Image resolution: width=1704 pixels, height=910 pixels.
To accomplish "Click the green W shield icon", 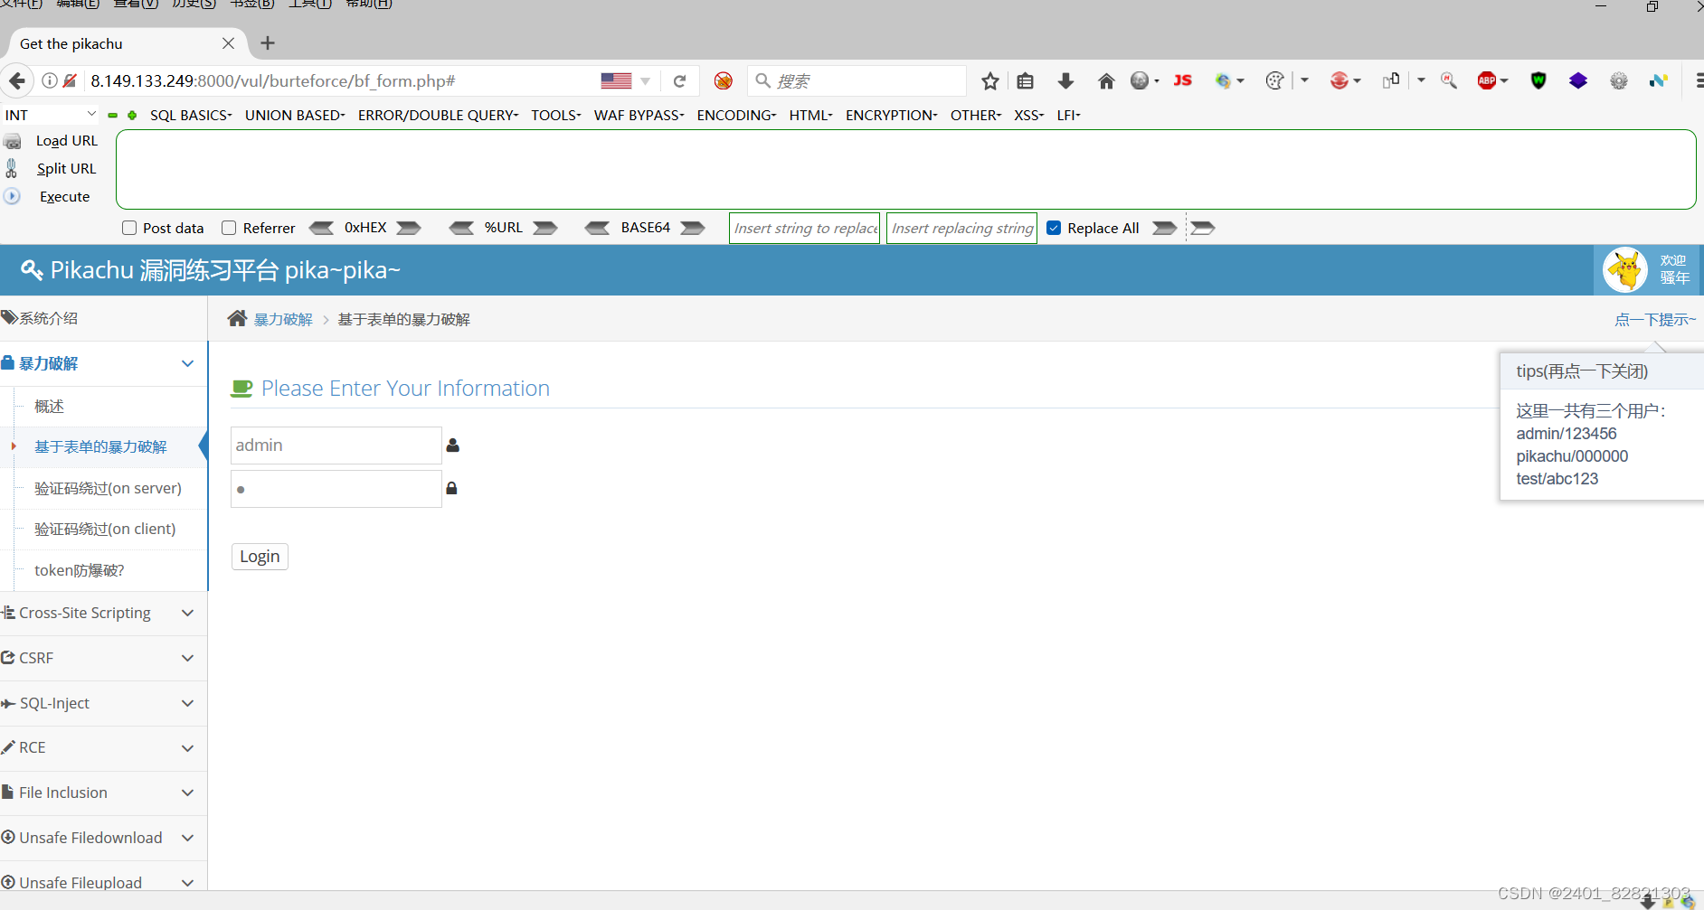I will click(1538, 80).
